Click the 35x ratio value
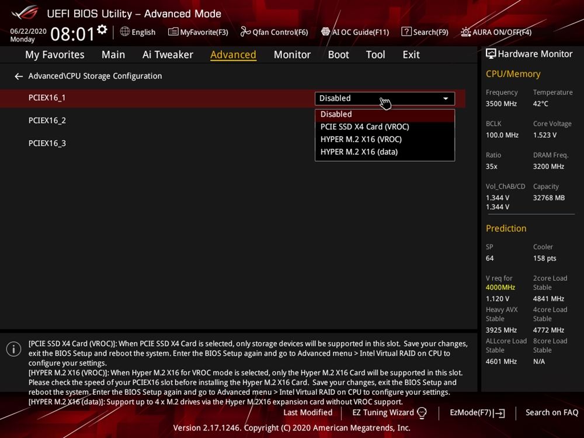Screen dimensions: 584x438 coord(491,166)
